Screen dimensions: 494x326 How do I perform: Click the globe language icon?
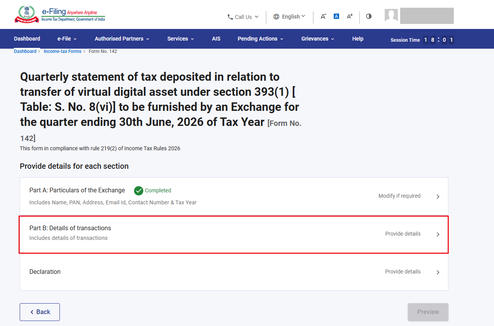pyautogui.click(x=276, y=17)
